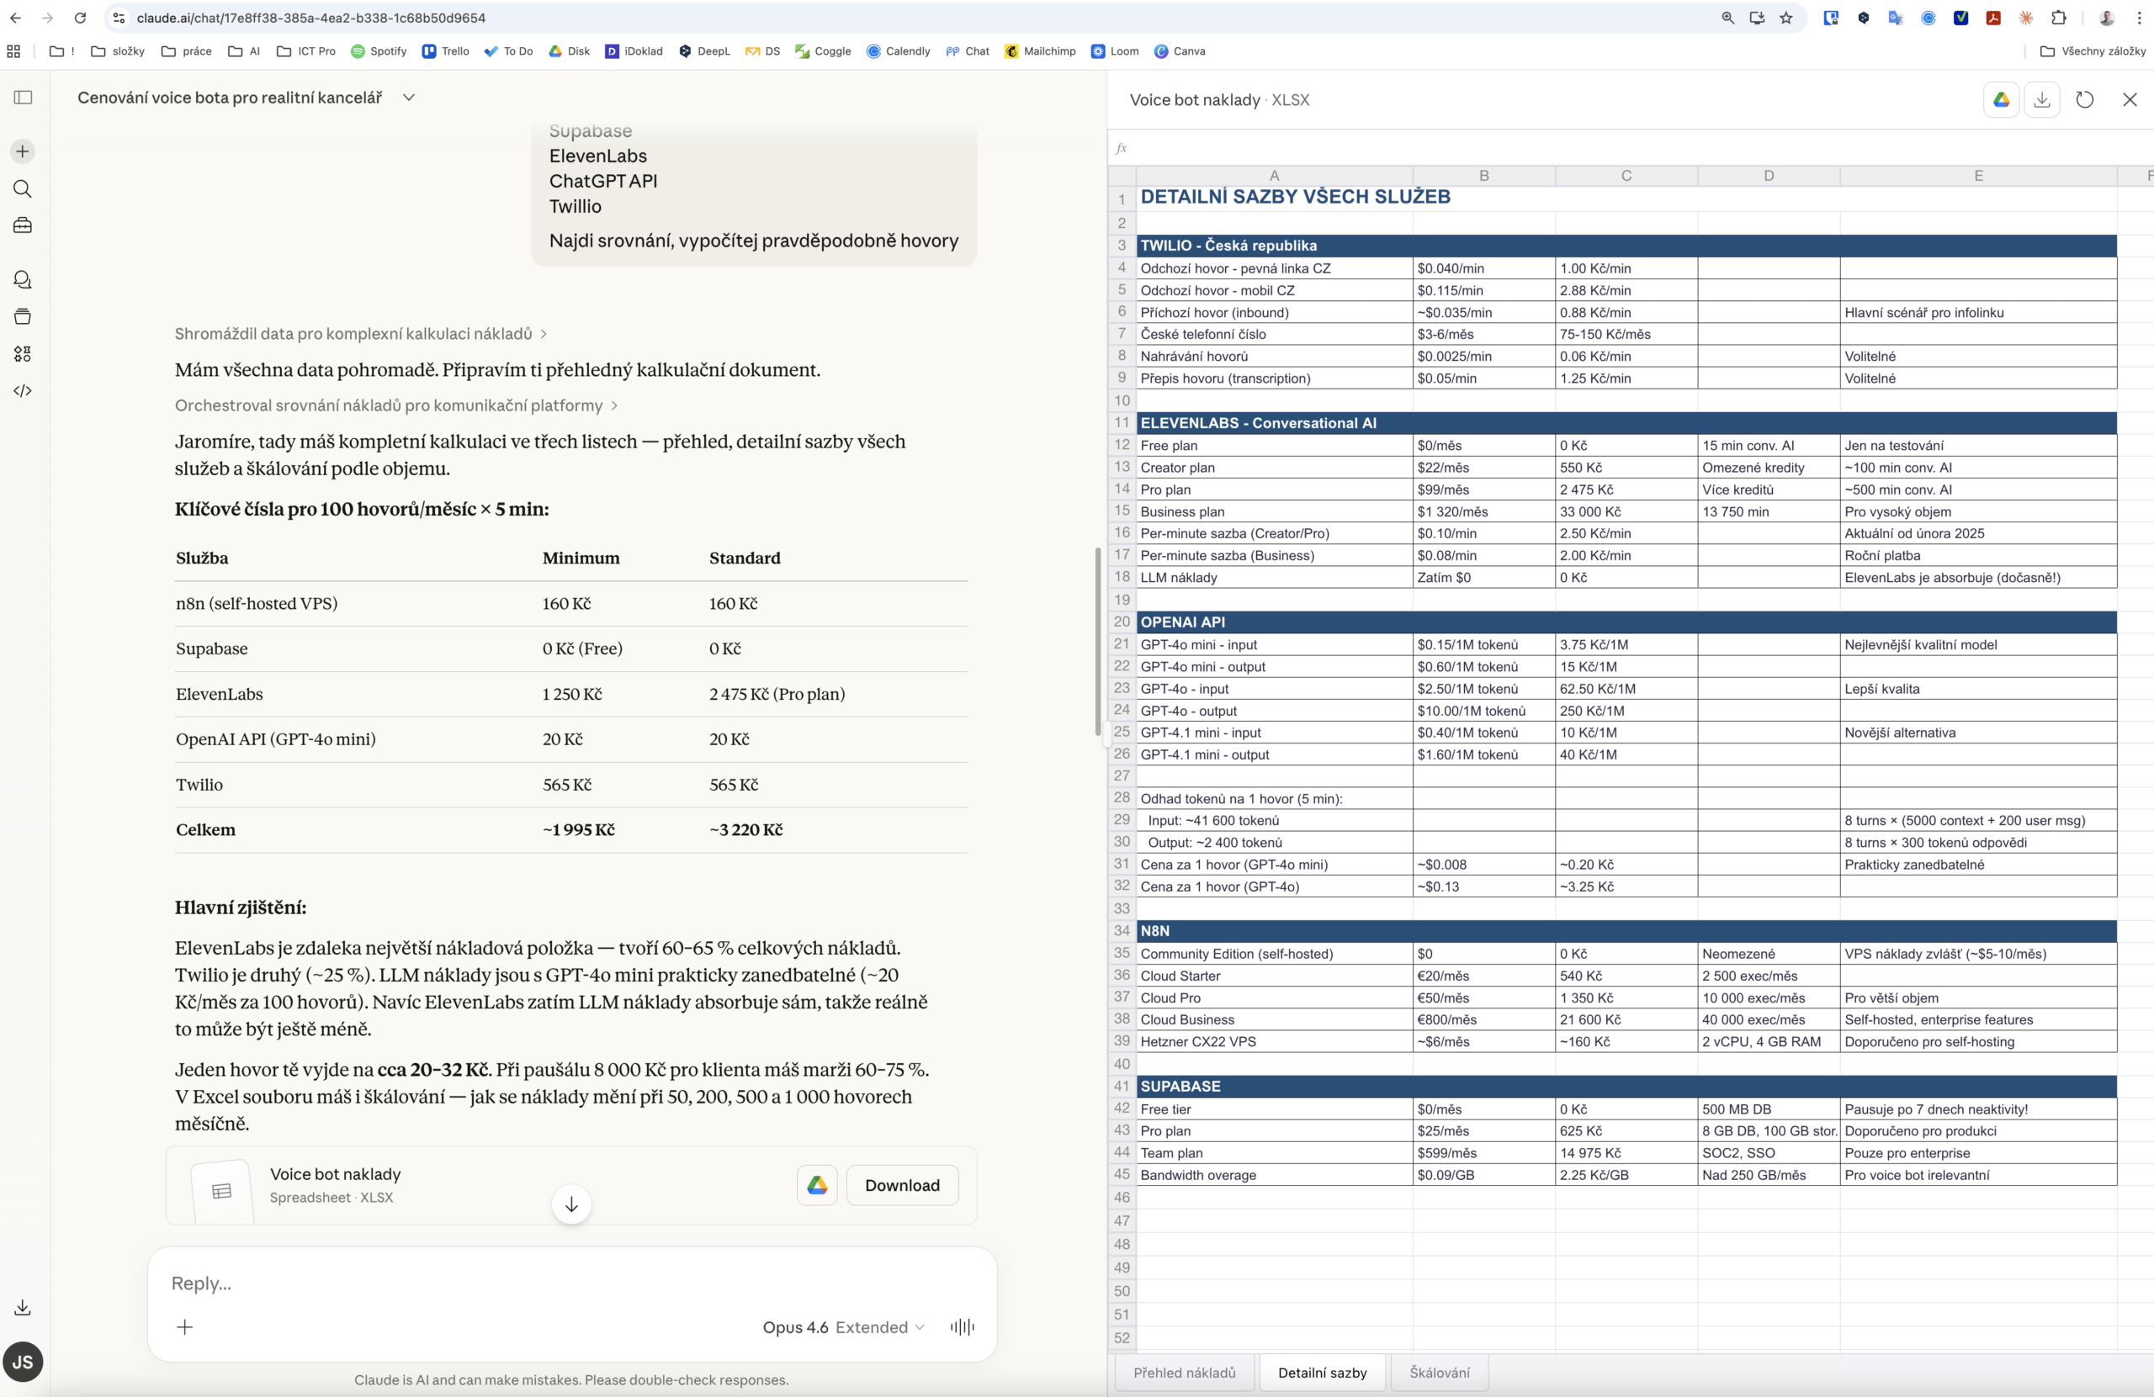This screenshot has height=1397, width=2154.
Task: Click the new chat plus icon in sidebar
Action: [23, 151]
